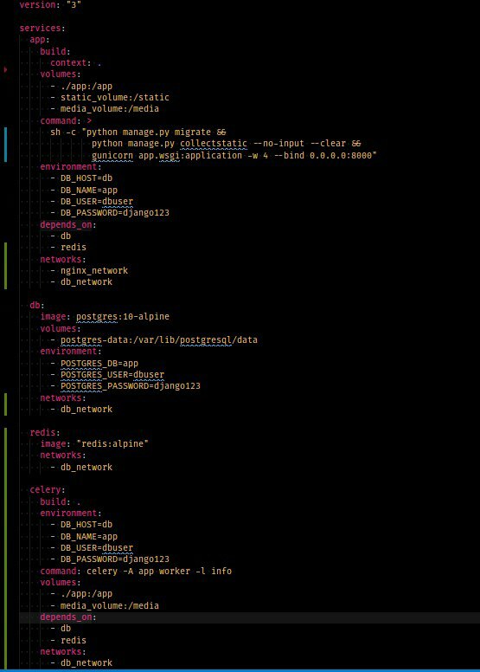
Task: Click the POSTGRES_PASSWORD=django123 entry
Action: [x=131, y=385]
